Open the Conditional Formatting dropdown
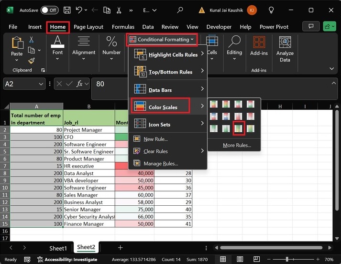This screenshot has width=341, height=264. [x=162, y=40]
